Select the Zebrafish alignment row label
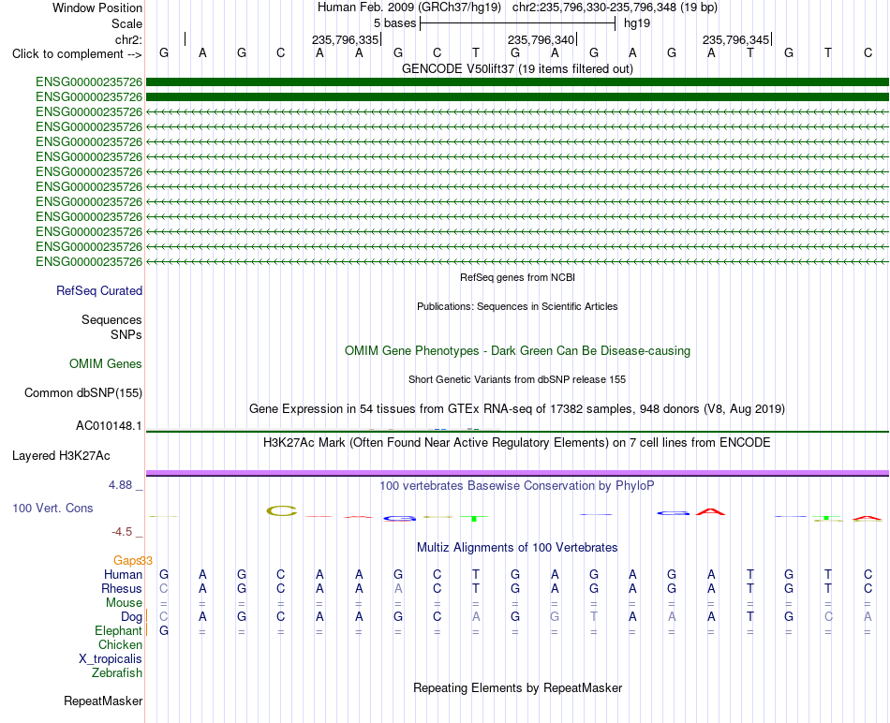Screen dimensions: 890x723 (117, 673)
